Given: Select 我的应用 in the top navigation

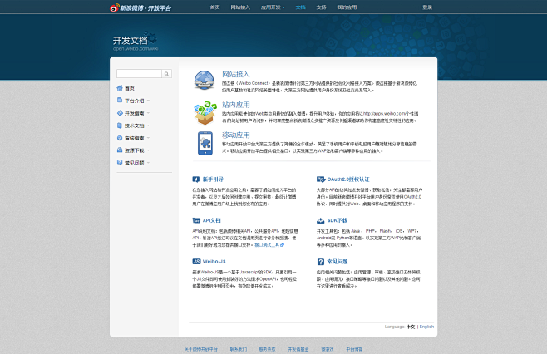Looking at the screenshot, I should [x=347, y=7].
